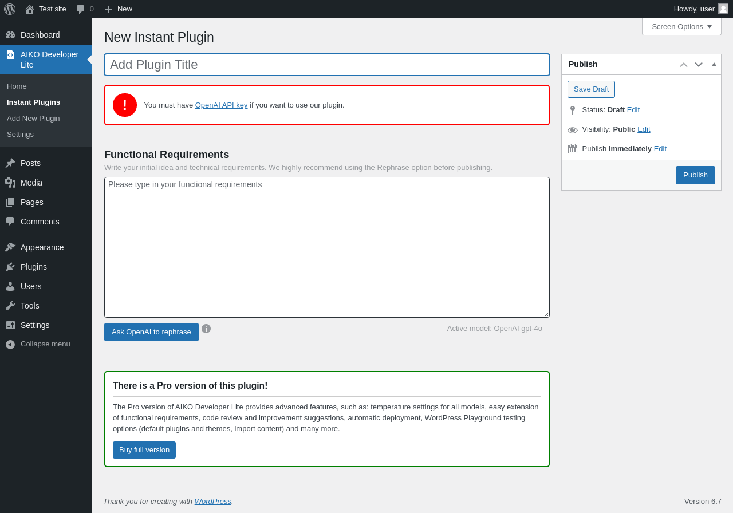Click the Version 6.7 footer text
Viewport: 733px width, 513px height.
click(703, 502)
